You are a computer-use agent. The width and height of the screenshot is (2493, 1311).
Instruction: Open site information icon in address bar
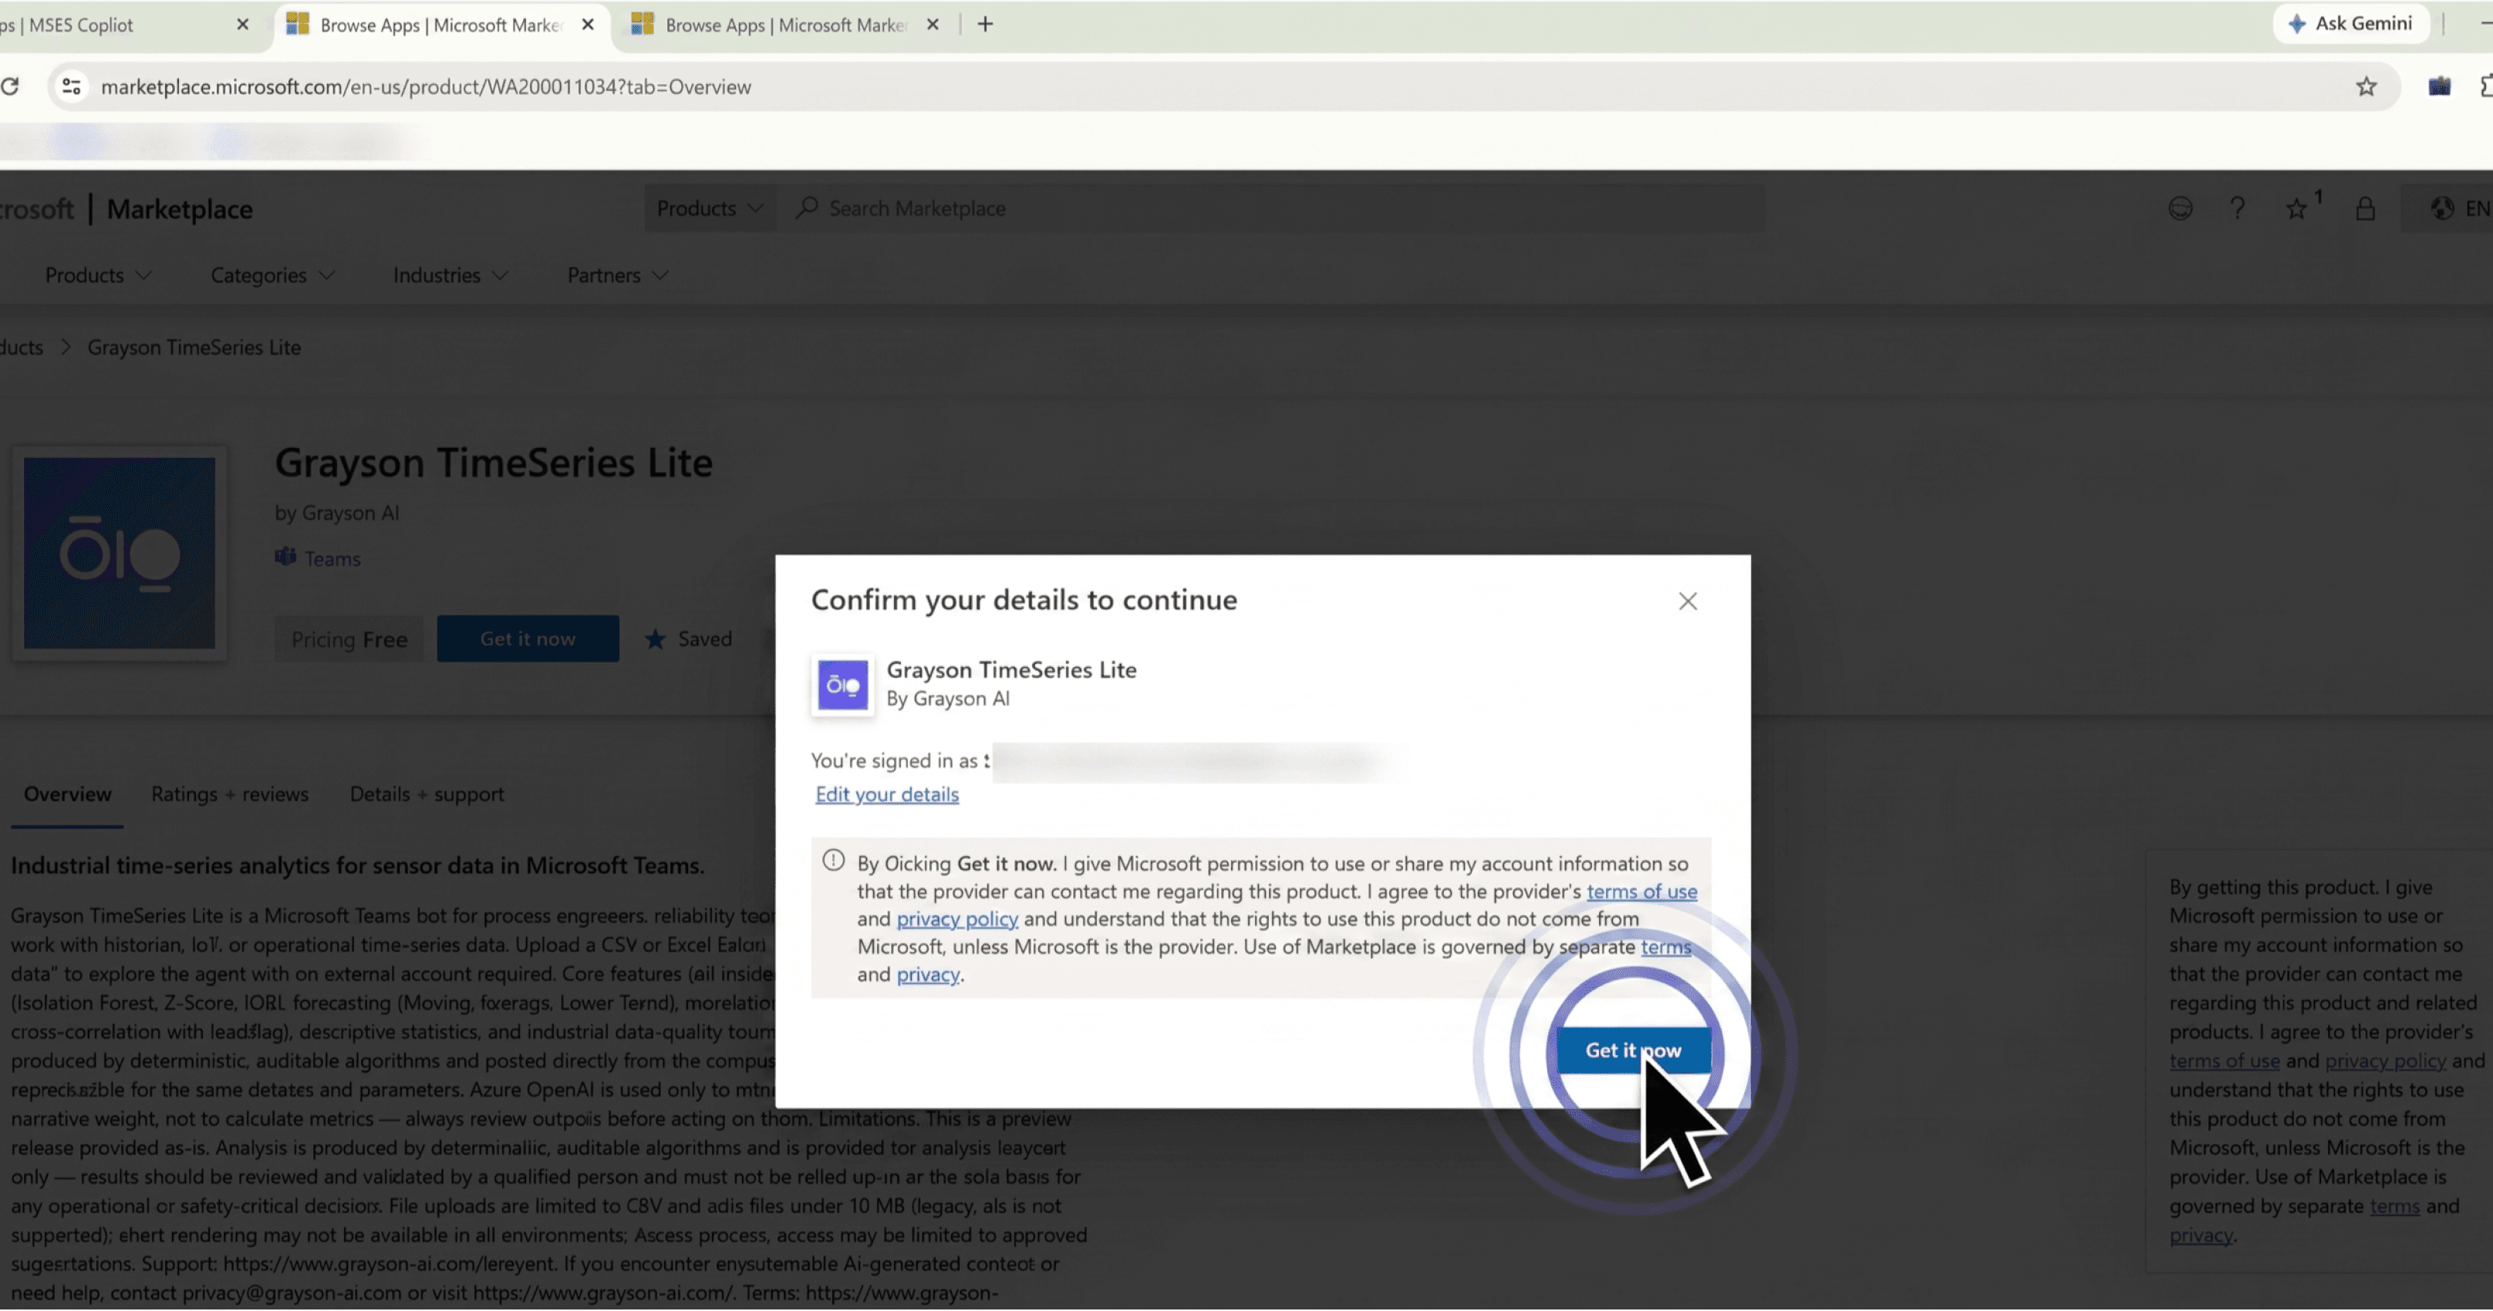(x=71, y=87)
